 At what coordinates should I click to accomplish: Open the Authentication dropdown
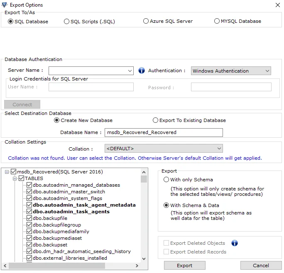(x=267, y=71)
